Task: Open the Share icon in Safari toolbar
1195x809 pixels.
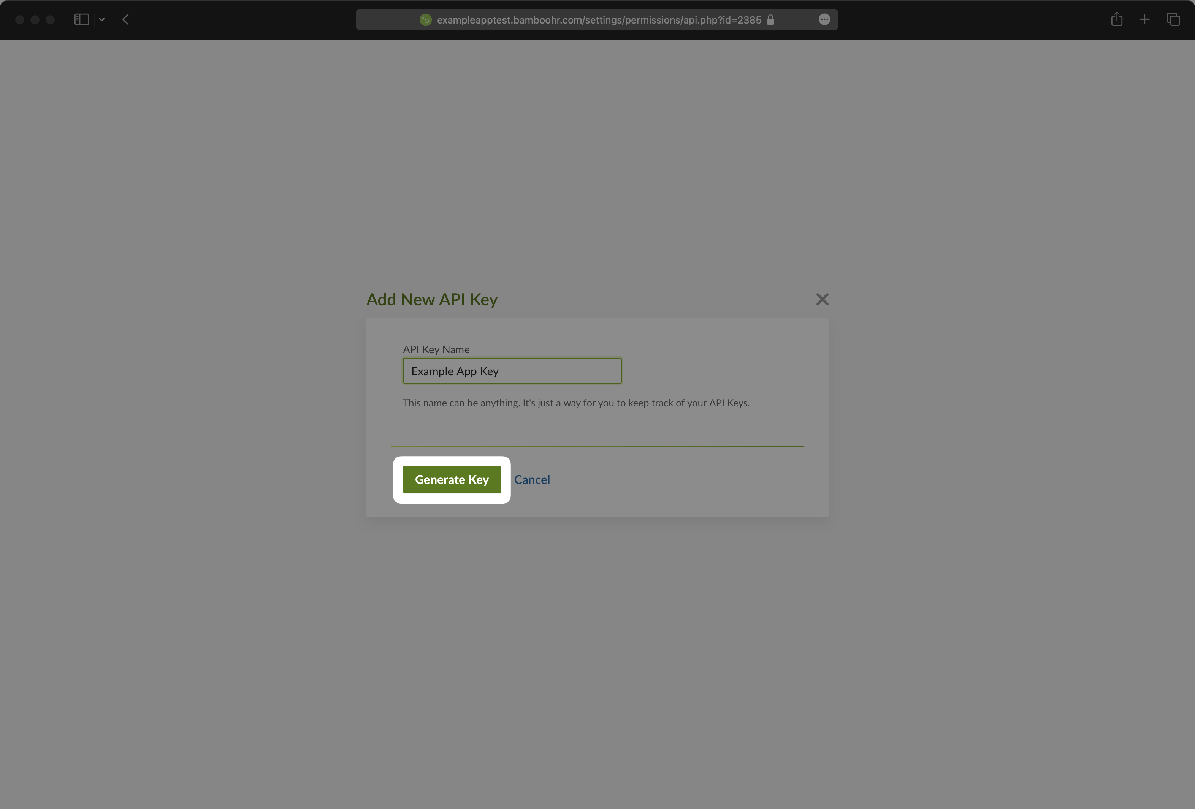Action: click(x=1116, y=19)
